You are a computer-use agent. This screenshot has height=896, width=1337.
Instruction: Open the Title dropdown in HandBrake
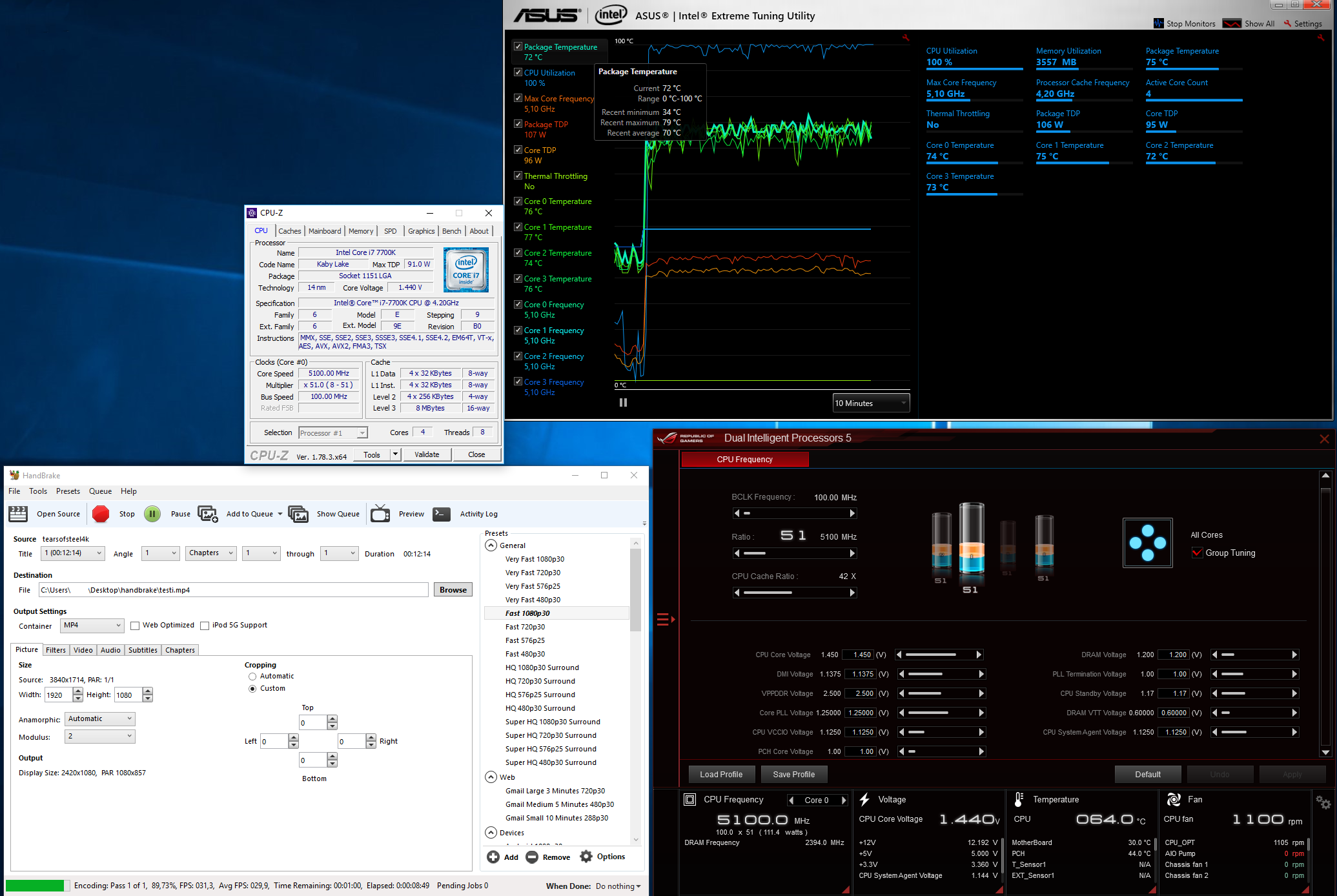pyautogui.click(x=72, y=553)
